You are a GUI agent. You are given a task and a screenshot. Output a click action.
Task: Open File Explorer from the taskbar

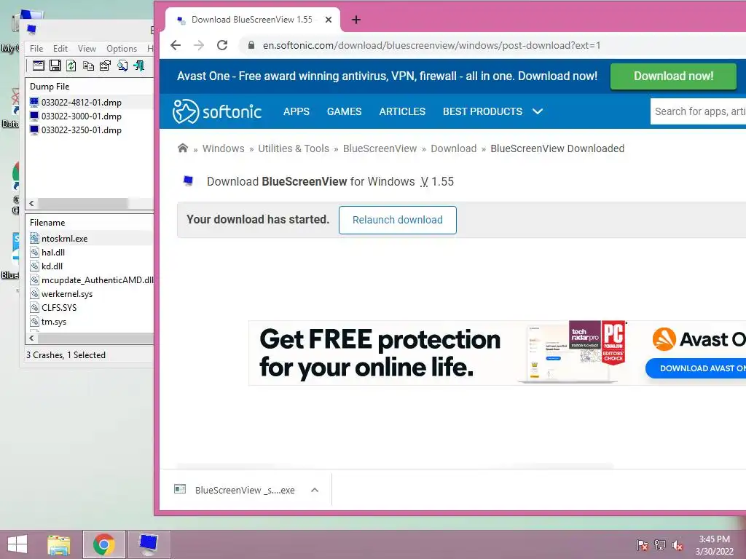[59, 544]
